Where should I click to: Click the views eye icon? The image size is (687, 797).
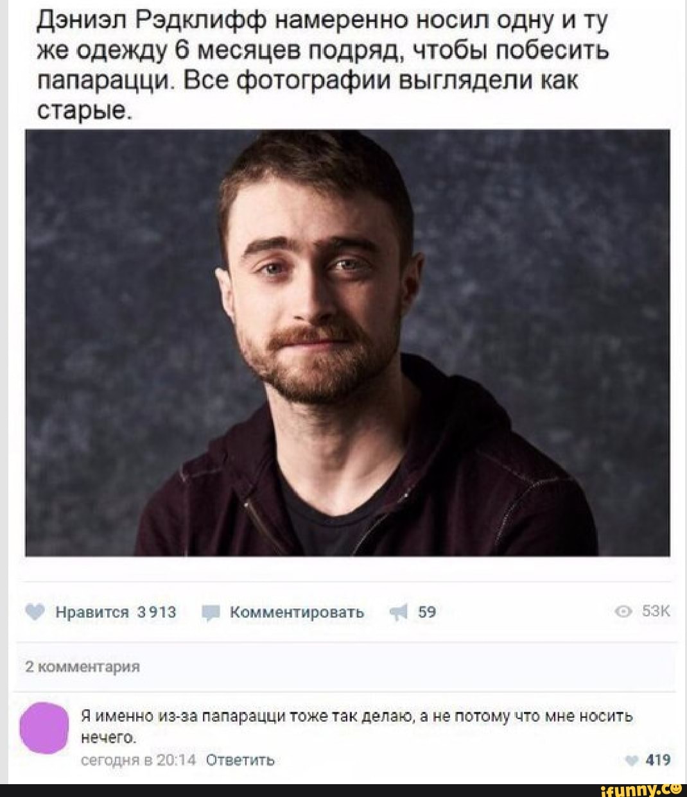tap(623, 613)
